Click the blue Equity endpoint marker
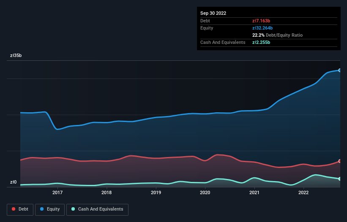 [x=340, y=70]
